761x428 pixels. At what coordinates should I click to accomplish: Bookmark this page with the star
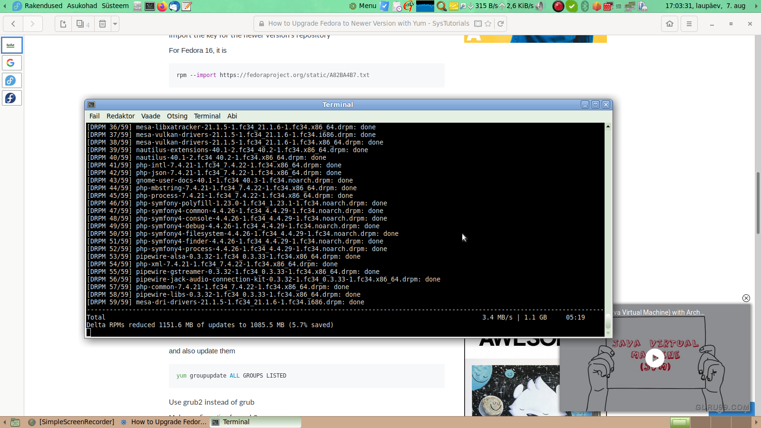click(x=488, y=24)
